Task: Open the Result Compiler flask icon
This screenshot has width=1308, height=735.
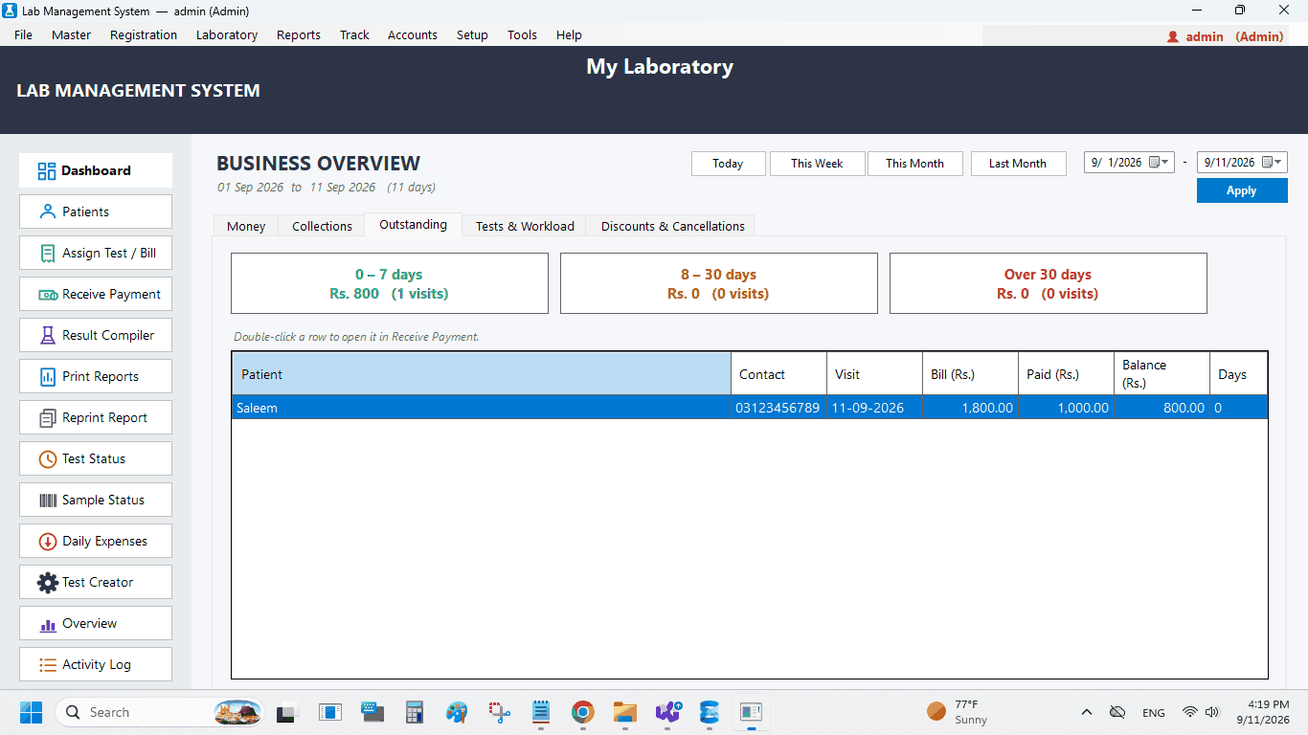Action: 47,335
